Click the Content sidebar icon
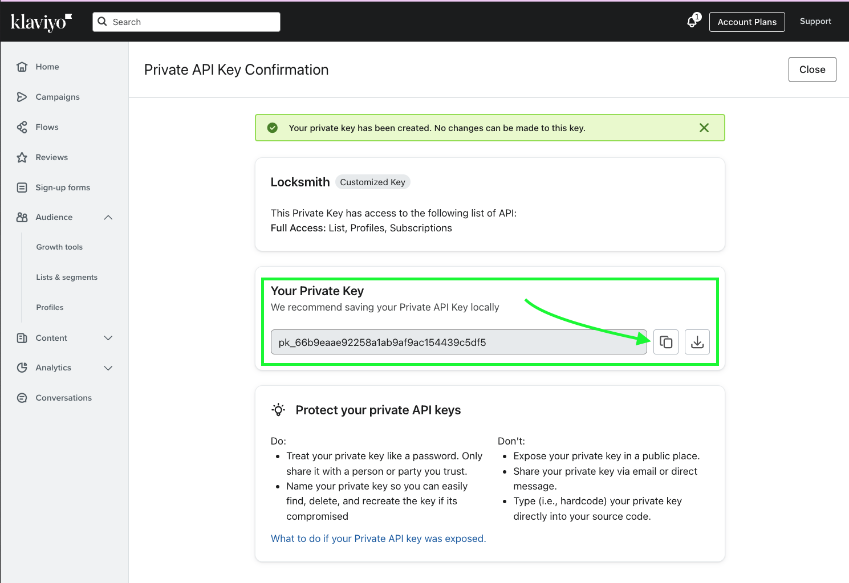This screenshot has width=849, height=583. coord(22,338)
